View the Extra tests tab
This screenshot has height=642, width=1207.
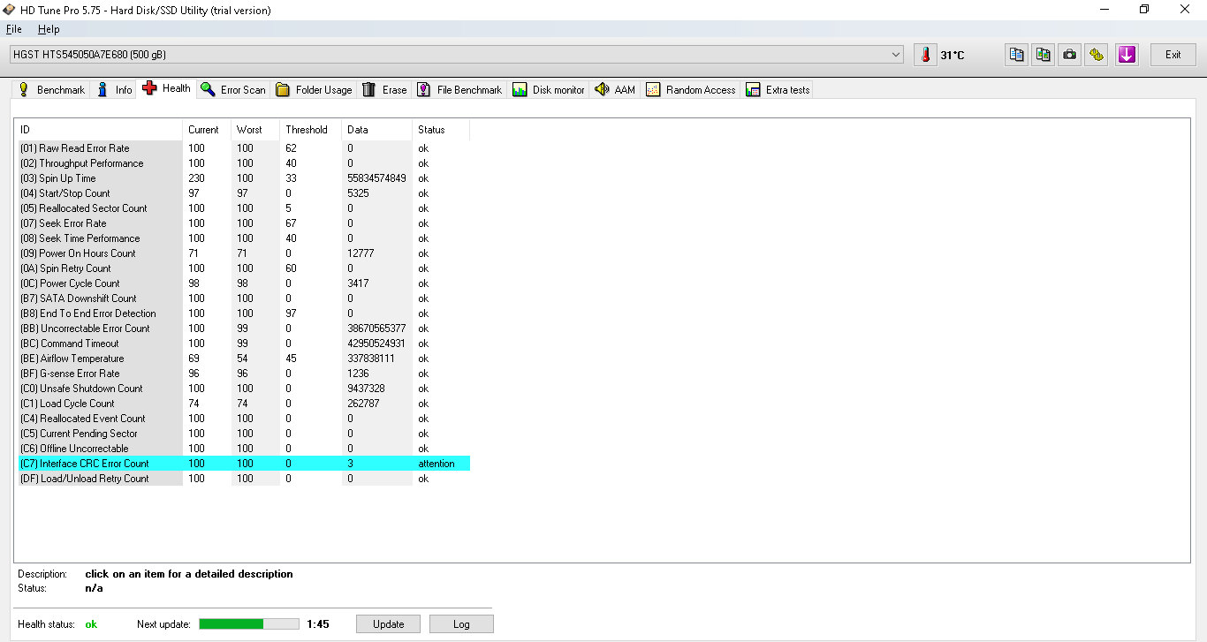(778, 90)
